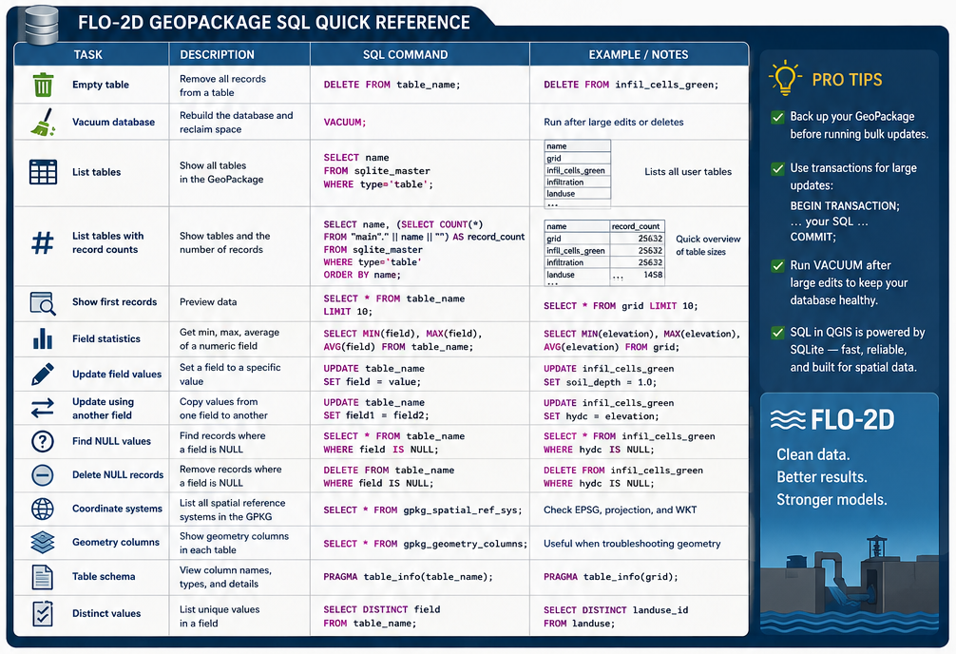Click the TASK column header

87,54
